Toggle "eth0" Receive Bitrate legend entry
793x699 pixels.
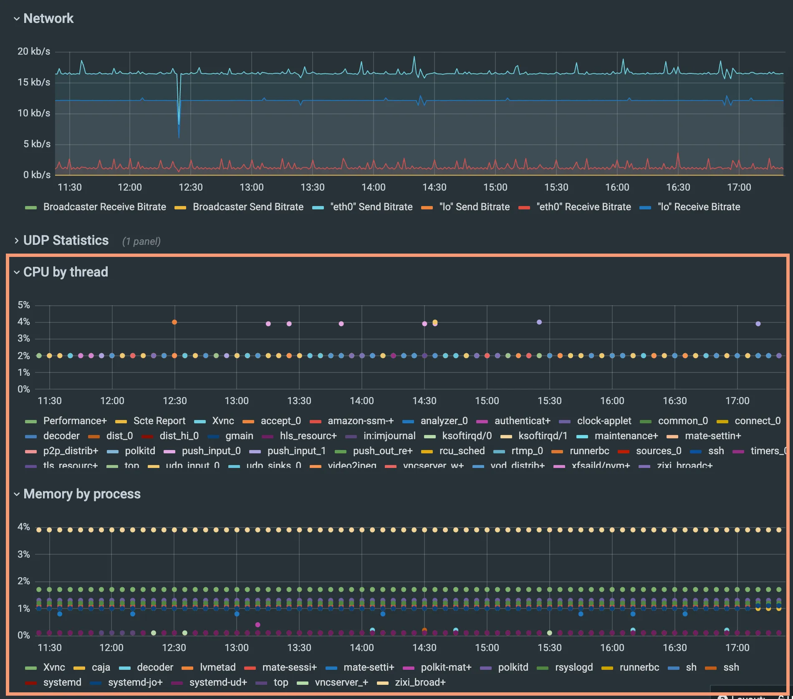coord(583,207)
